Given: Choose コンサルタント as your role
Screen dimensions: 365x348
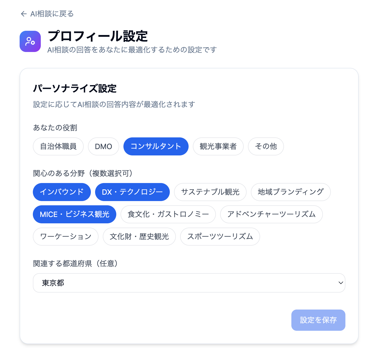Looking at the screenshot, I should point(156,146).
